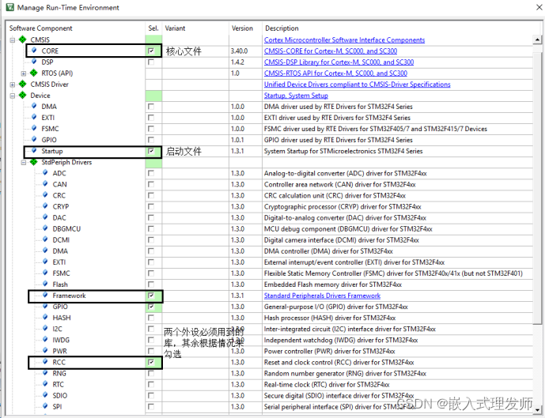Uncheck the CORE selection checkbox

point(151,51)
